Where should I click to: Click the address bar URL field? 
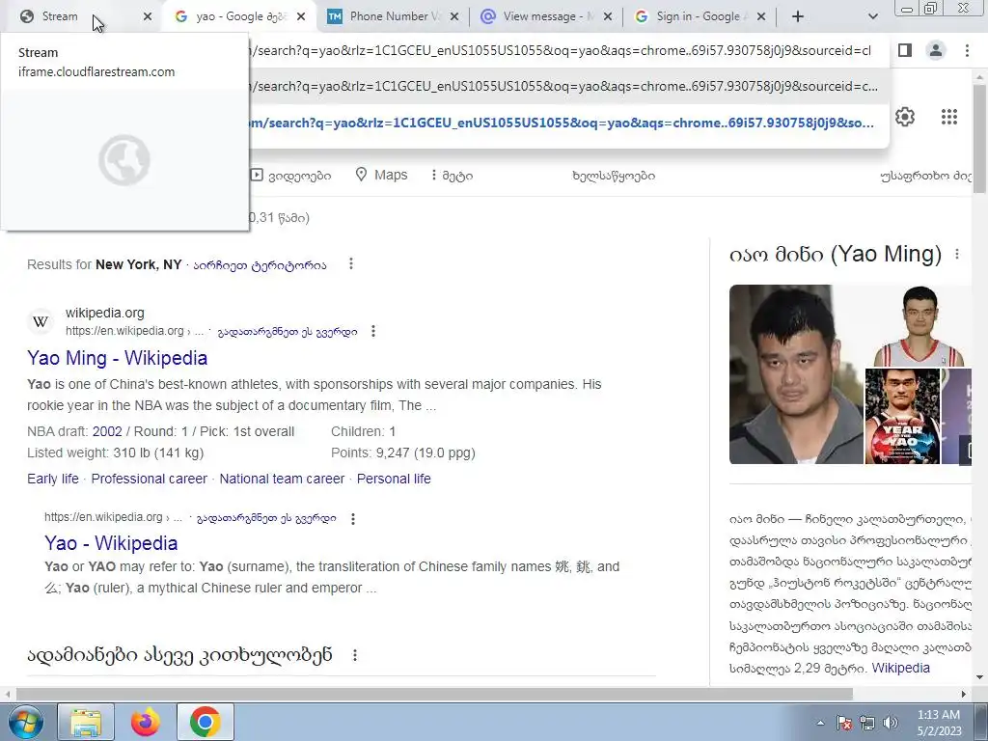pos(561,50)
